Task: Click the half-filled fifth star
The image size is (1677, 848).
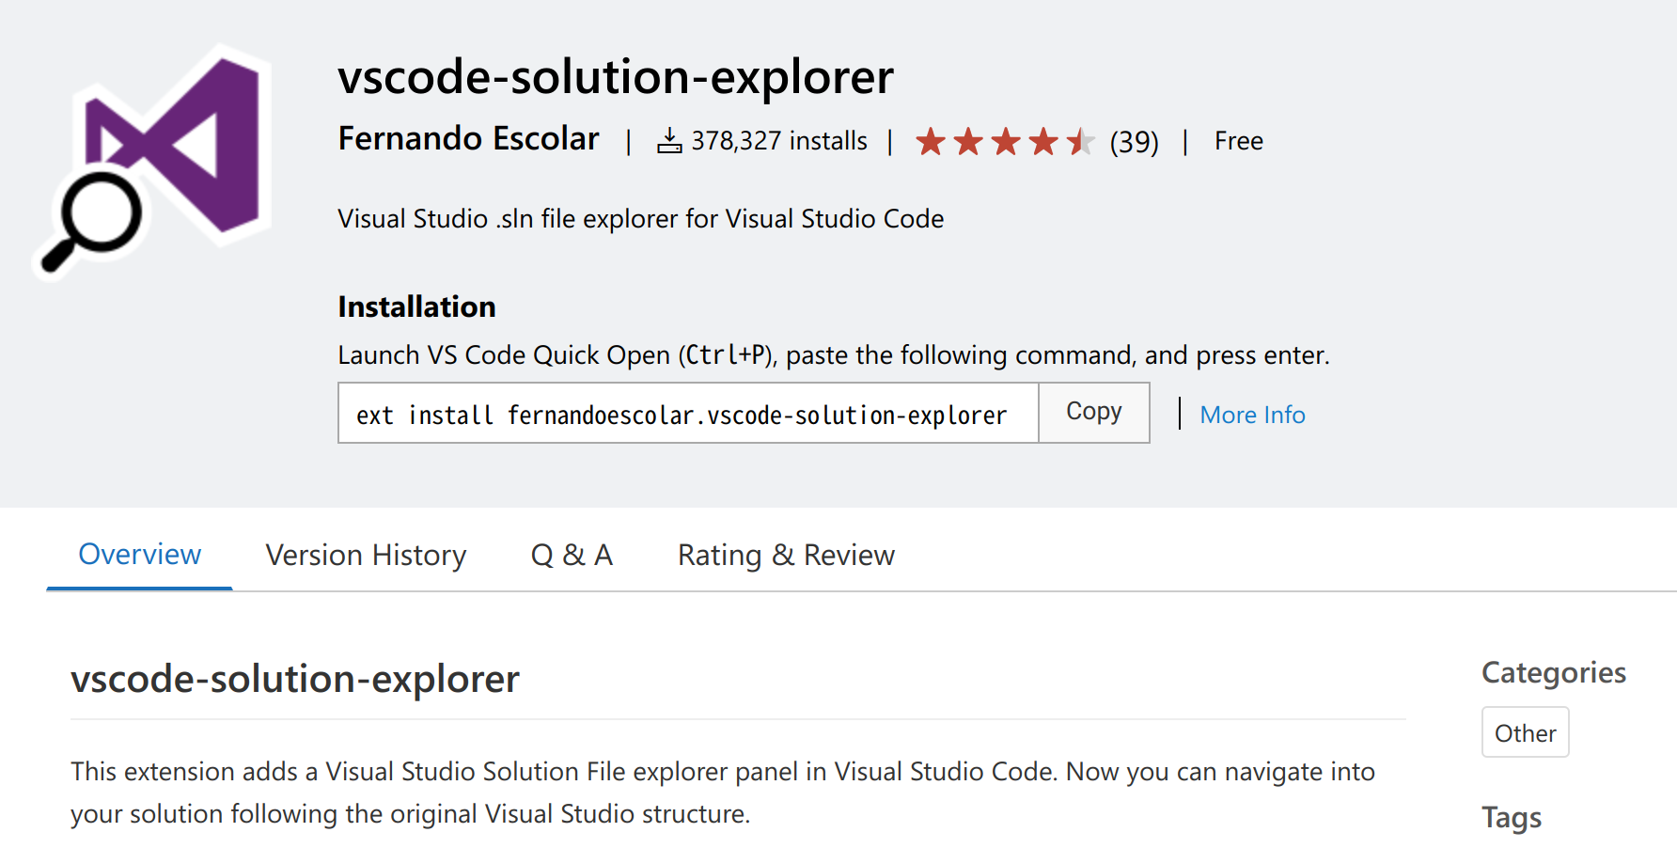Action: pyautogui.click(x=1079, y=139)
